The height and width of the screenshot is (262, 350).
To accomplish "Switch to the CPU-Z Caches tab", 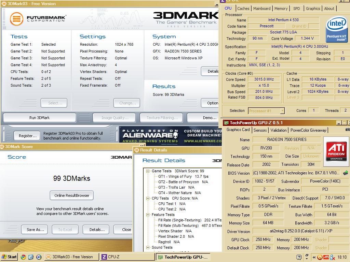I will tap(243, 9).
